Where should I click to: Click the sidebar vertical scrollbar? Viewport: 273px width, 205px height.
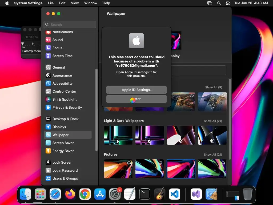(97, 110)
